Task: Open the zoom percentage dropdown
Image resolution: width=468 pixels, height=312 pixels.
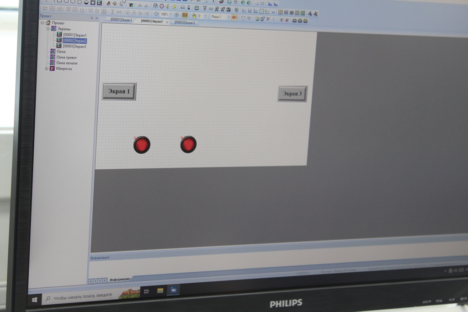Action: 171,15
